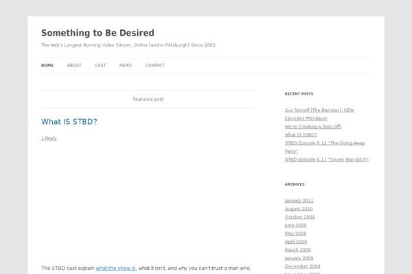This screenshot has height=274, width=412.
Task: Click the 'what the show is' inline link
Action: (115, 269)
